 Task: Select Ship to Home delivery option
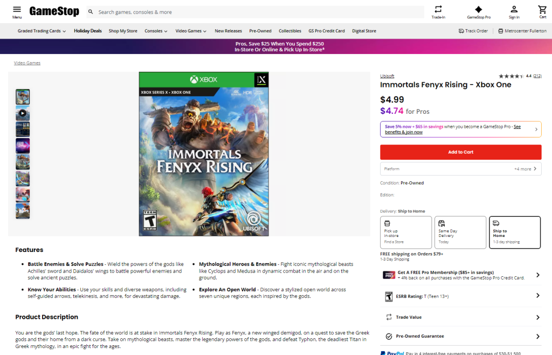coord(514,233)
